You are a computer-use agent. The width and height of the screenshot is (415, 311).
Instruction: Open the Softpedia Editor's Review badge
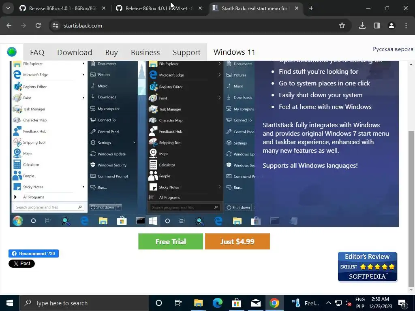[x=367, y=266]
